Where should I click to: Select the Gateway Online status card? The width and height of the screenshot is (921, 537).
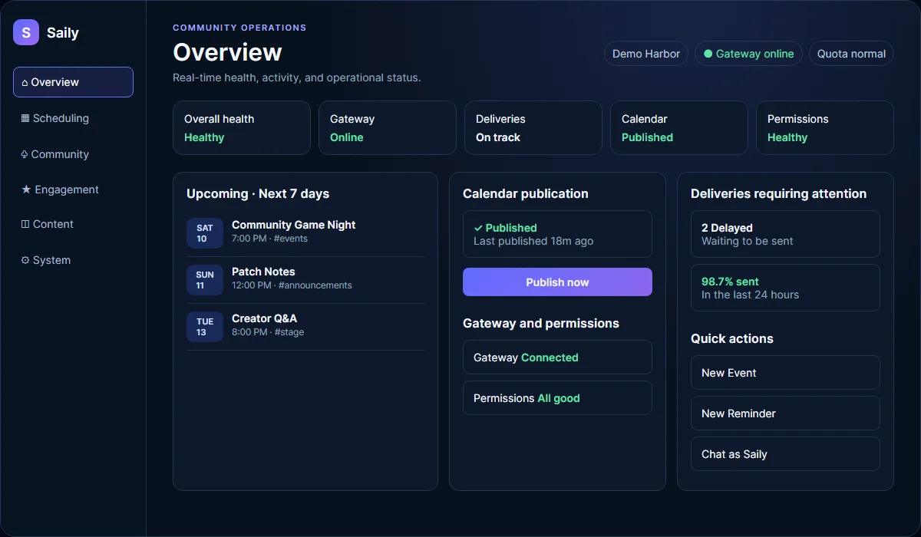coord(388,127)
